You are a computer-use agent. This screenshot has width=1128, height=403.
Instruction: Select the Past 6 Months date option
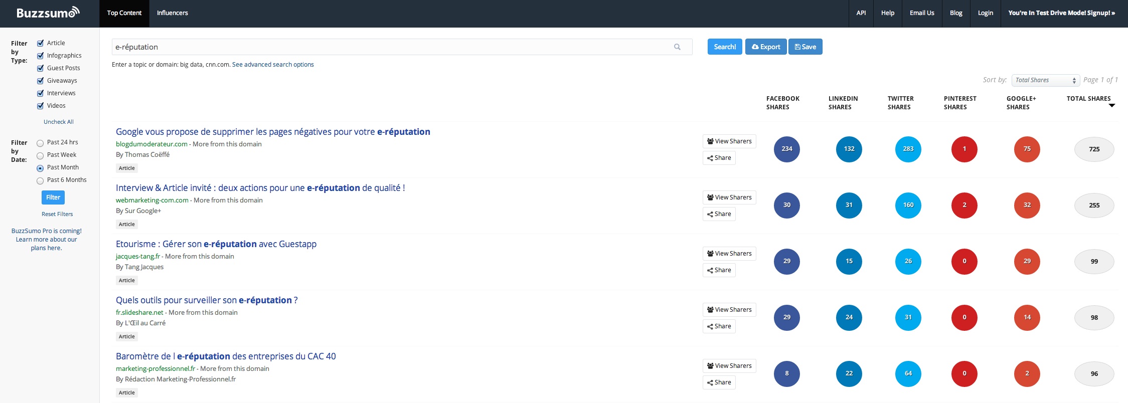click(40, 180)
